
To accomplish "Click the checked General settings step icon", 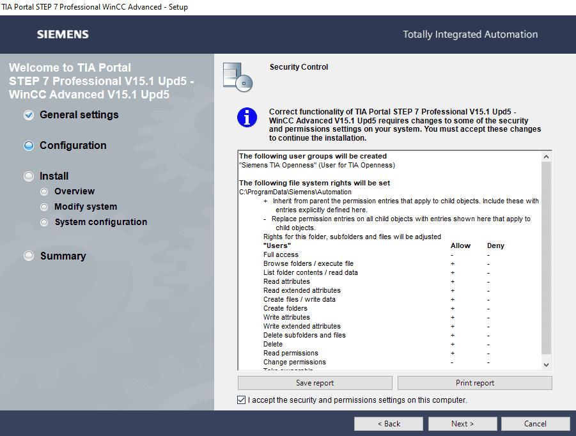I will pyautogui.click(x=29, y=115).
